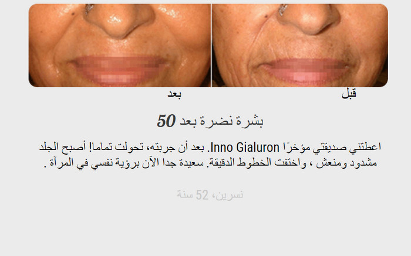Click the dark mole in the after photo

(x=72, y=13)
